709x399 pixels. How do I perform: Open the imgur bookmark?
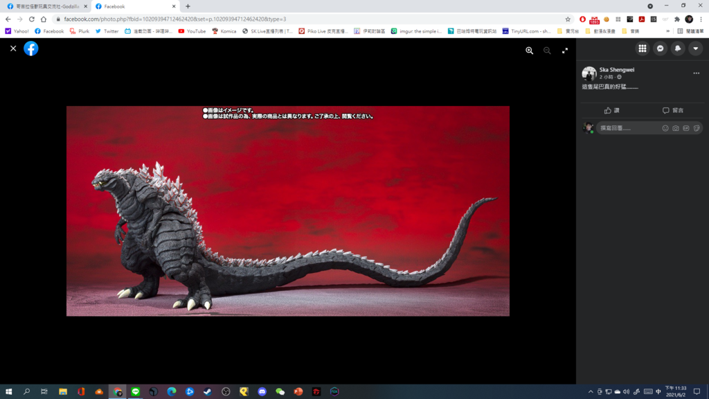pos(416,31)
